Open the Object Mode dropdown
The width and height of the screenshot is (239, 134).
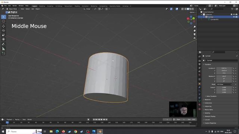[13, 9]
